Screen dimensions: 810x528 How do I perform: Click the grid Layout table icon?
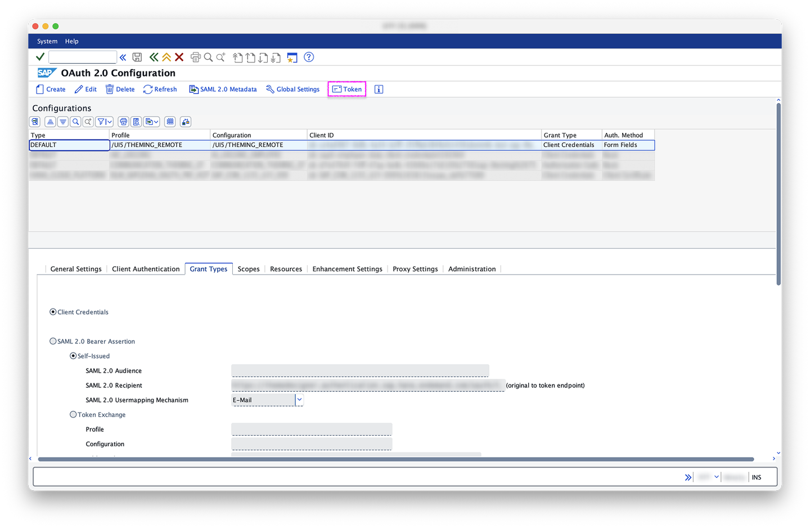coord(170,122)
